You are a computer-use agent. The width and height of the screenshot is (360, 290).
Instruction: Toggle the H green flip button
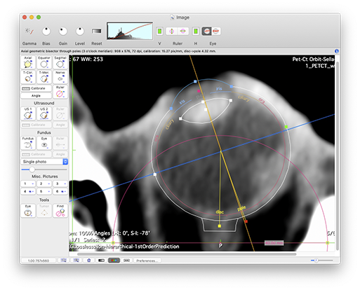(x=196, y=31)
